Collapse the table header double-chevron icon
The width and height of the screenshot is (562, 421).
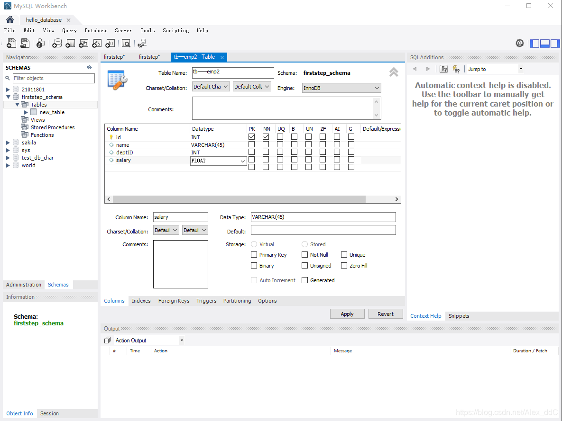[394, 72]
